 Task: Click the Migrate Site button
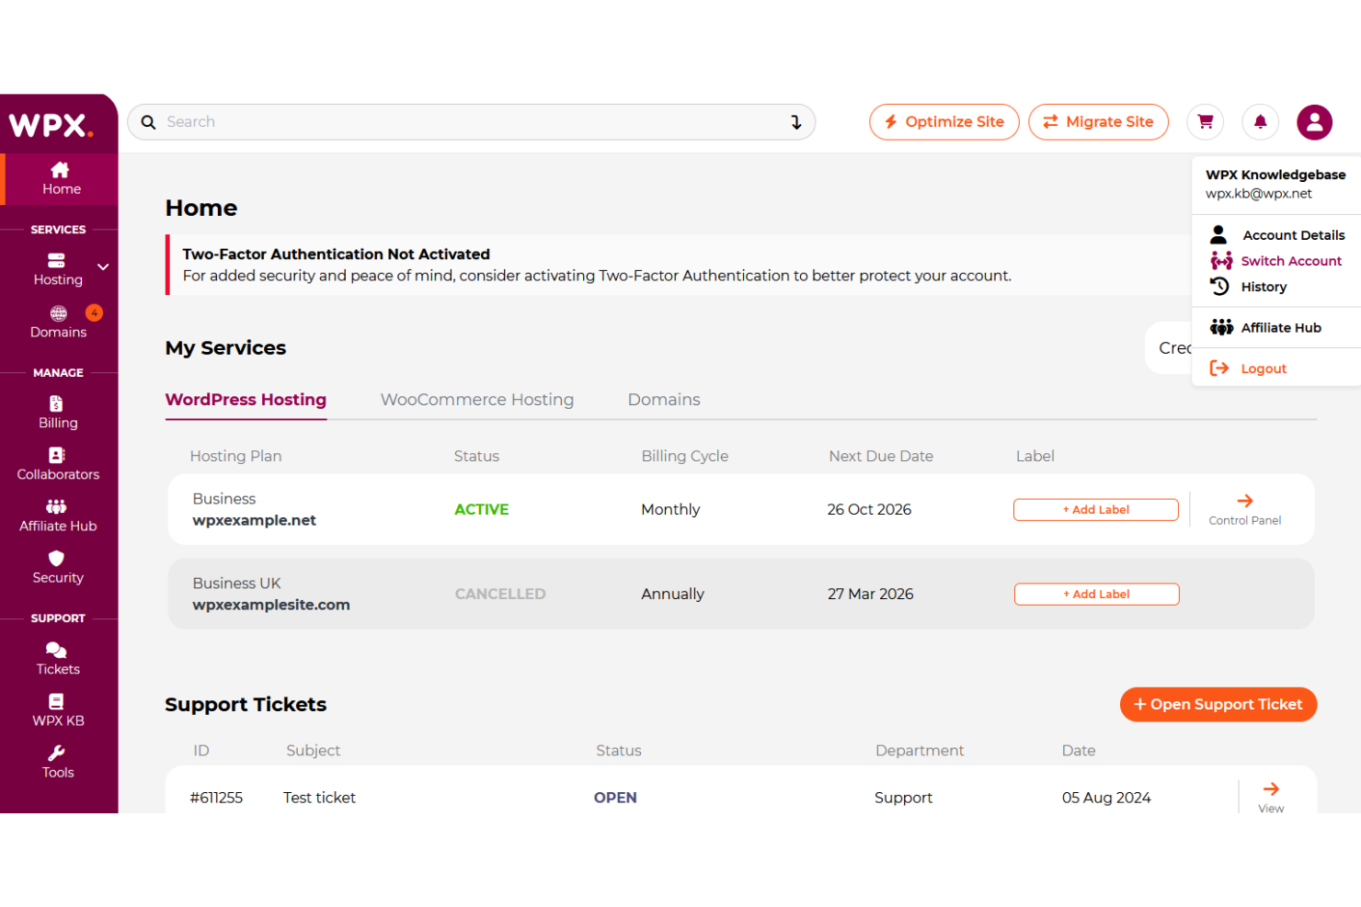(x=1098, y=121)
